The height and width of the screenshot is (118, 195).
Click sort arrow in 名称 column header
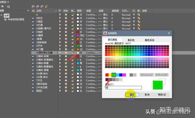click(x=56, y=11)
